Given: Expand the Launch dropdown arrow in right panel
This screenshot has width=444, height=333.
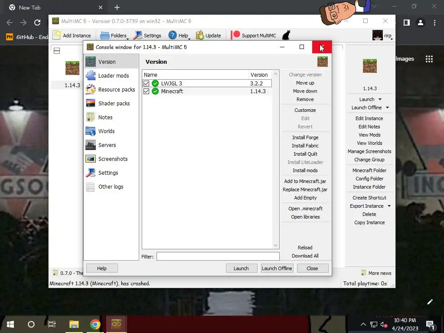Looking at the screenshot, I should click(380, 99).
